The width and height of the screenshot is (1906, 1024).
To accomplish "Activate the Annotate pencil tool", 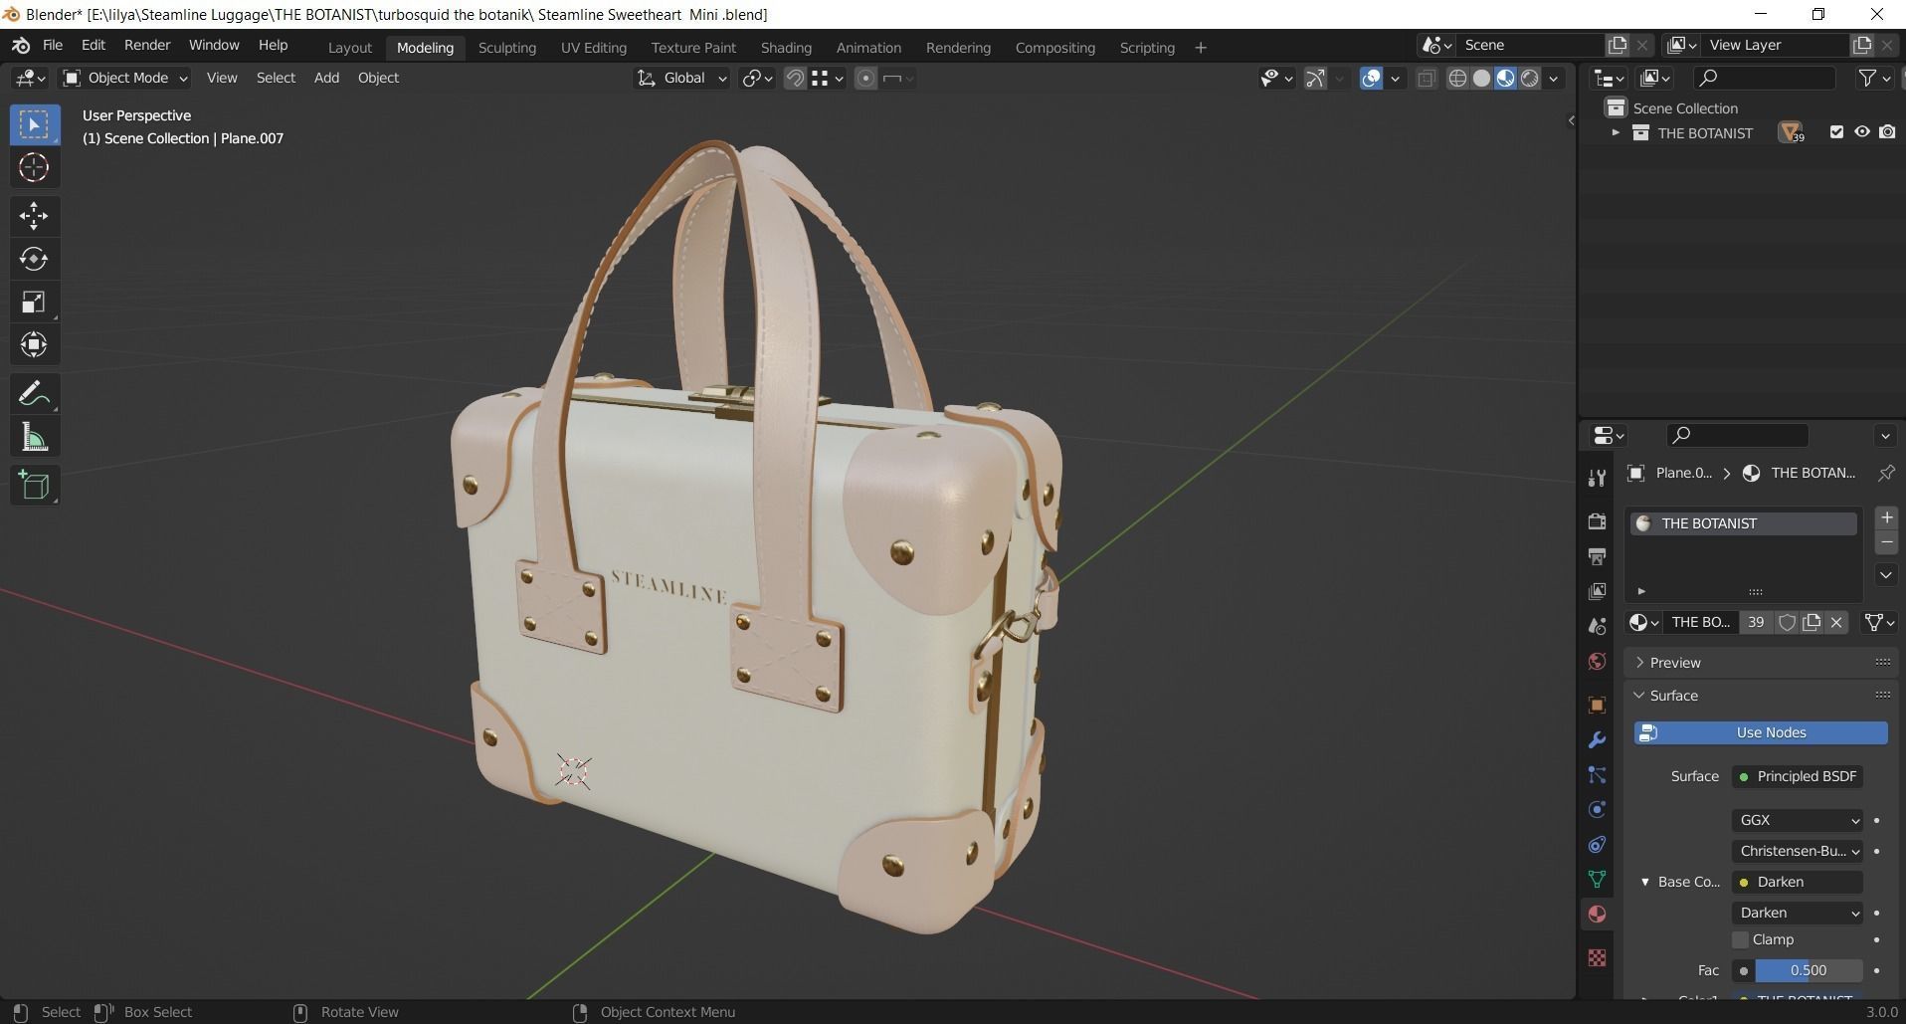I will point(34,393).
